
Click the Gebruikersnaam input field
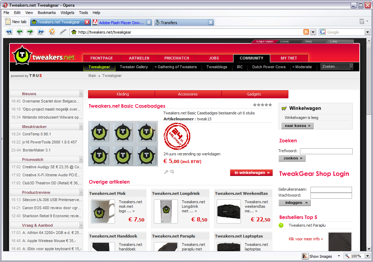331,190
